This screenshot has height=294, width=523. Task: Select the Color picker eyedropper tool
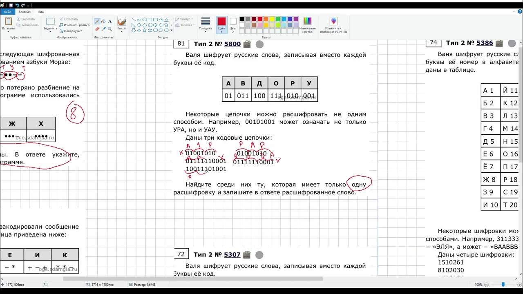[x=103, y=29]
